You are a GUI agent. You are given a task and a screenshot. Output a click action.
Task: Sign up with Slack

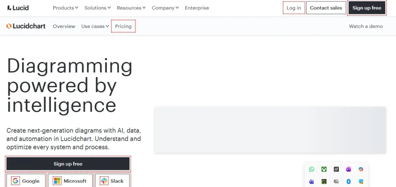pos(113,181)
